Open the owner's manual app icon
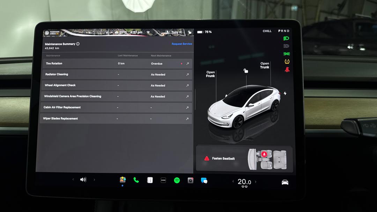This screenshot has width=377, height=212. [x=150, y=180]
